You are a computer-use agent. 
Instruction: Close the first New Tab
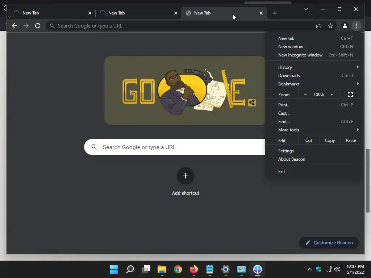pyautogui.click(x=90, y=13)
